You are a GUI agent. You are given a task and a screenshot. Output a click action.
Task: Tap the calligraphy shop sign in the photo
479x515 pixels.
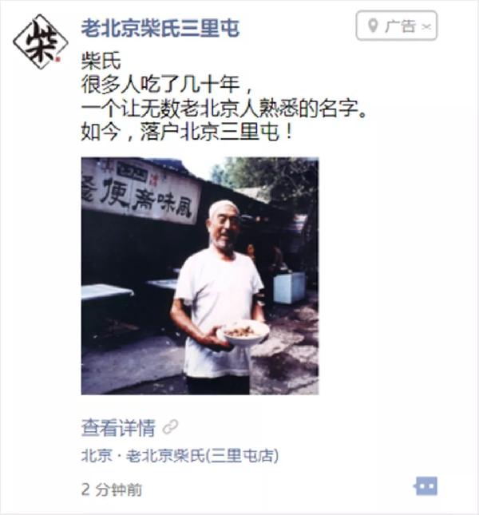tap(141, 191)
